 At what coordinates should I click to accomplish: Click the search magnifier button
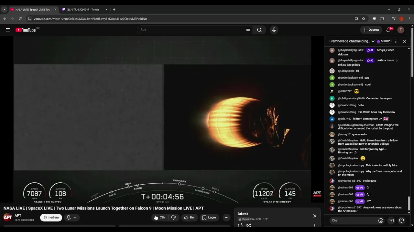259,30
